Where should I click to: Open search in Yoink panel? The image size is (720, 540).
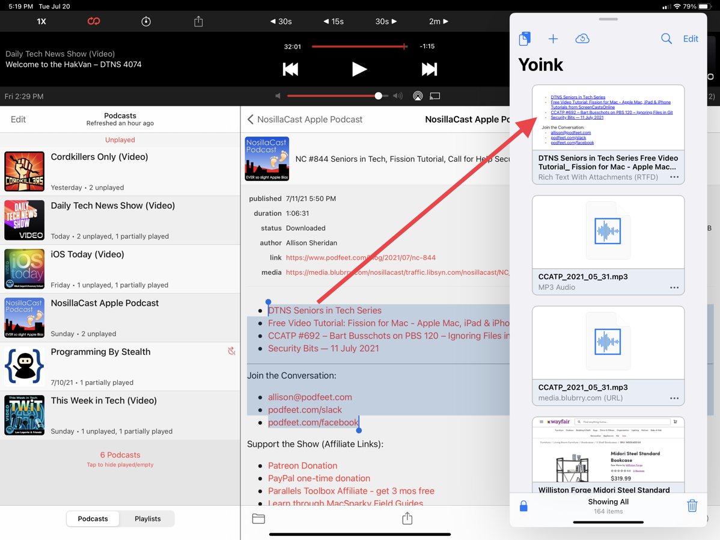pyautogui.click(x=666, y=39)
